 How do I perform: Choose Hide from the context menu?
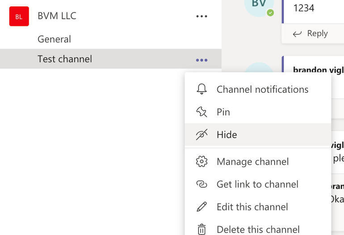227,134
